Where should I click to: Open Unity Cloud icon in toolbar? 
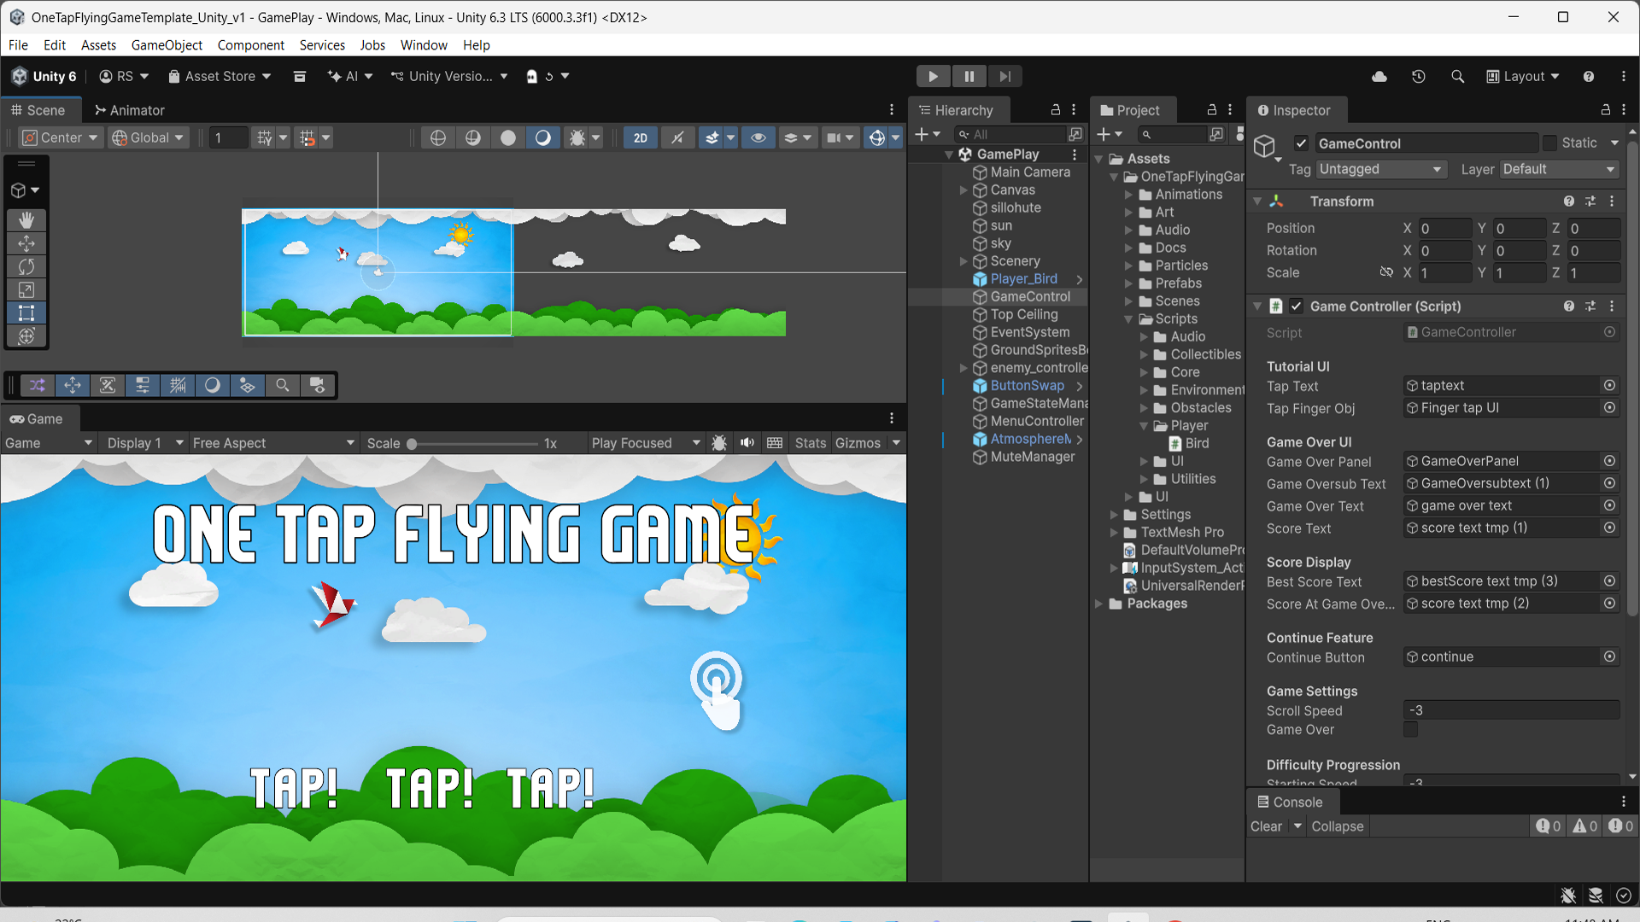1379,76
